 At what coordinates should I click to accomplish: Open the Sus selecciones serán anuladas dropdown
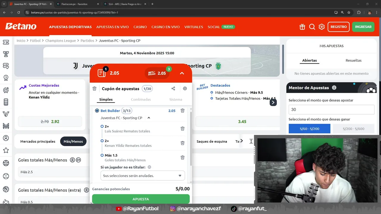pyautogui.click(x=143, y=176)
